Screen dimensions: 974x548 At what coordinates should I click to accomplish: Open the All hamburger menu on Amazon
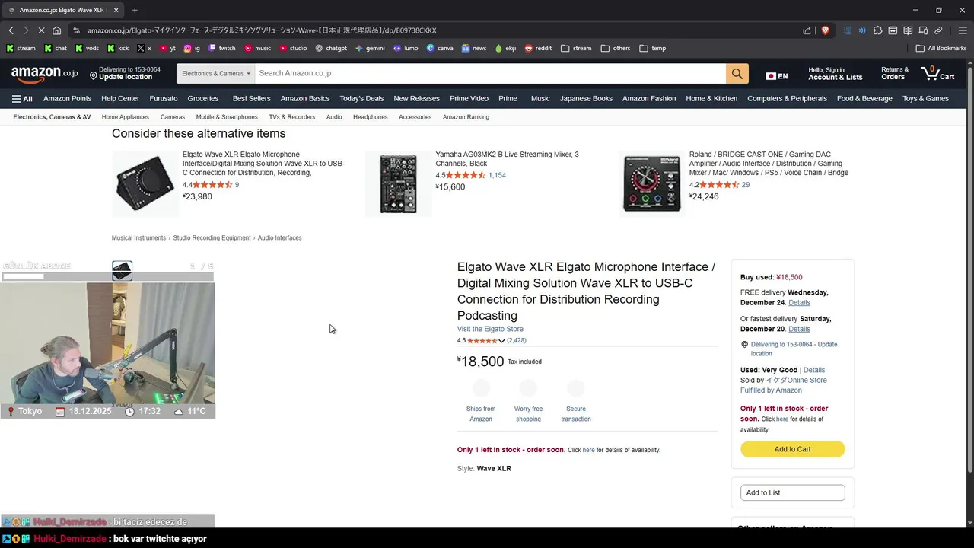(x=22, y=98)
